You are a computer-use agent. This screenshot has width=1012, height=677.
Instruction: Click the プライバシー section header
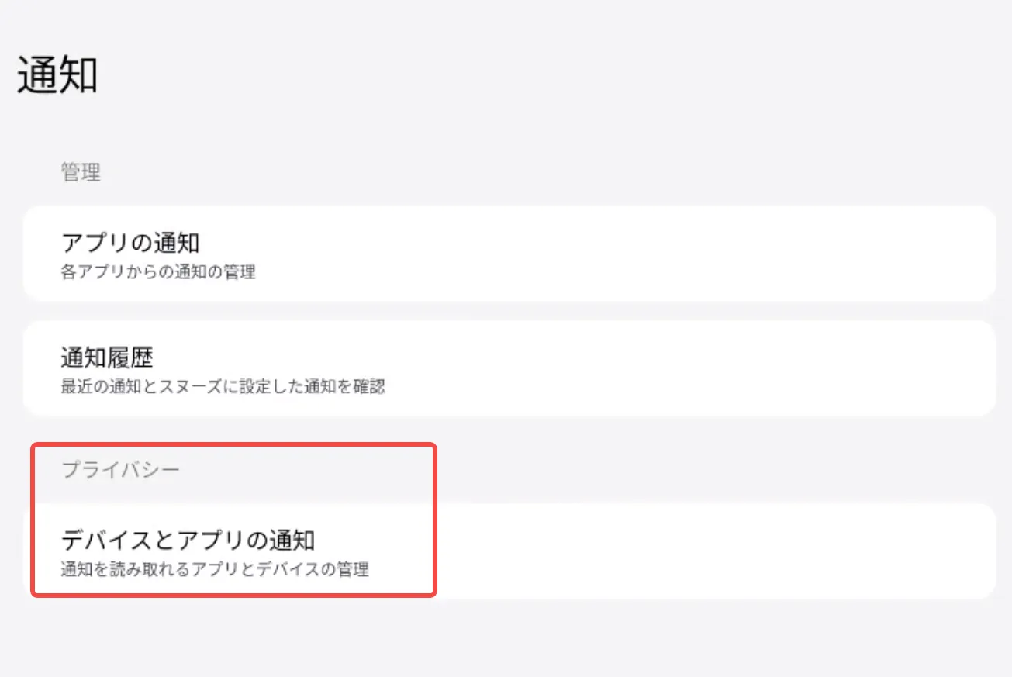tap(120, 469)
